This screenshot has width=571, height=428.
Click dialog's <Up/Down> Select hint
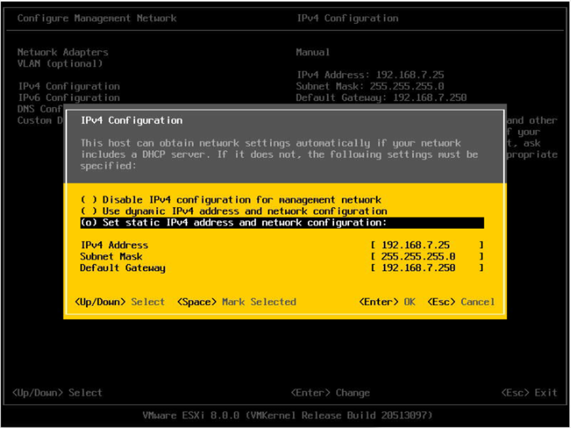pyautogui.click(x=119, y=302)
